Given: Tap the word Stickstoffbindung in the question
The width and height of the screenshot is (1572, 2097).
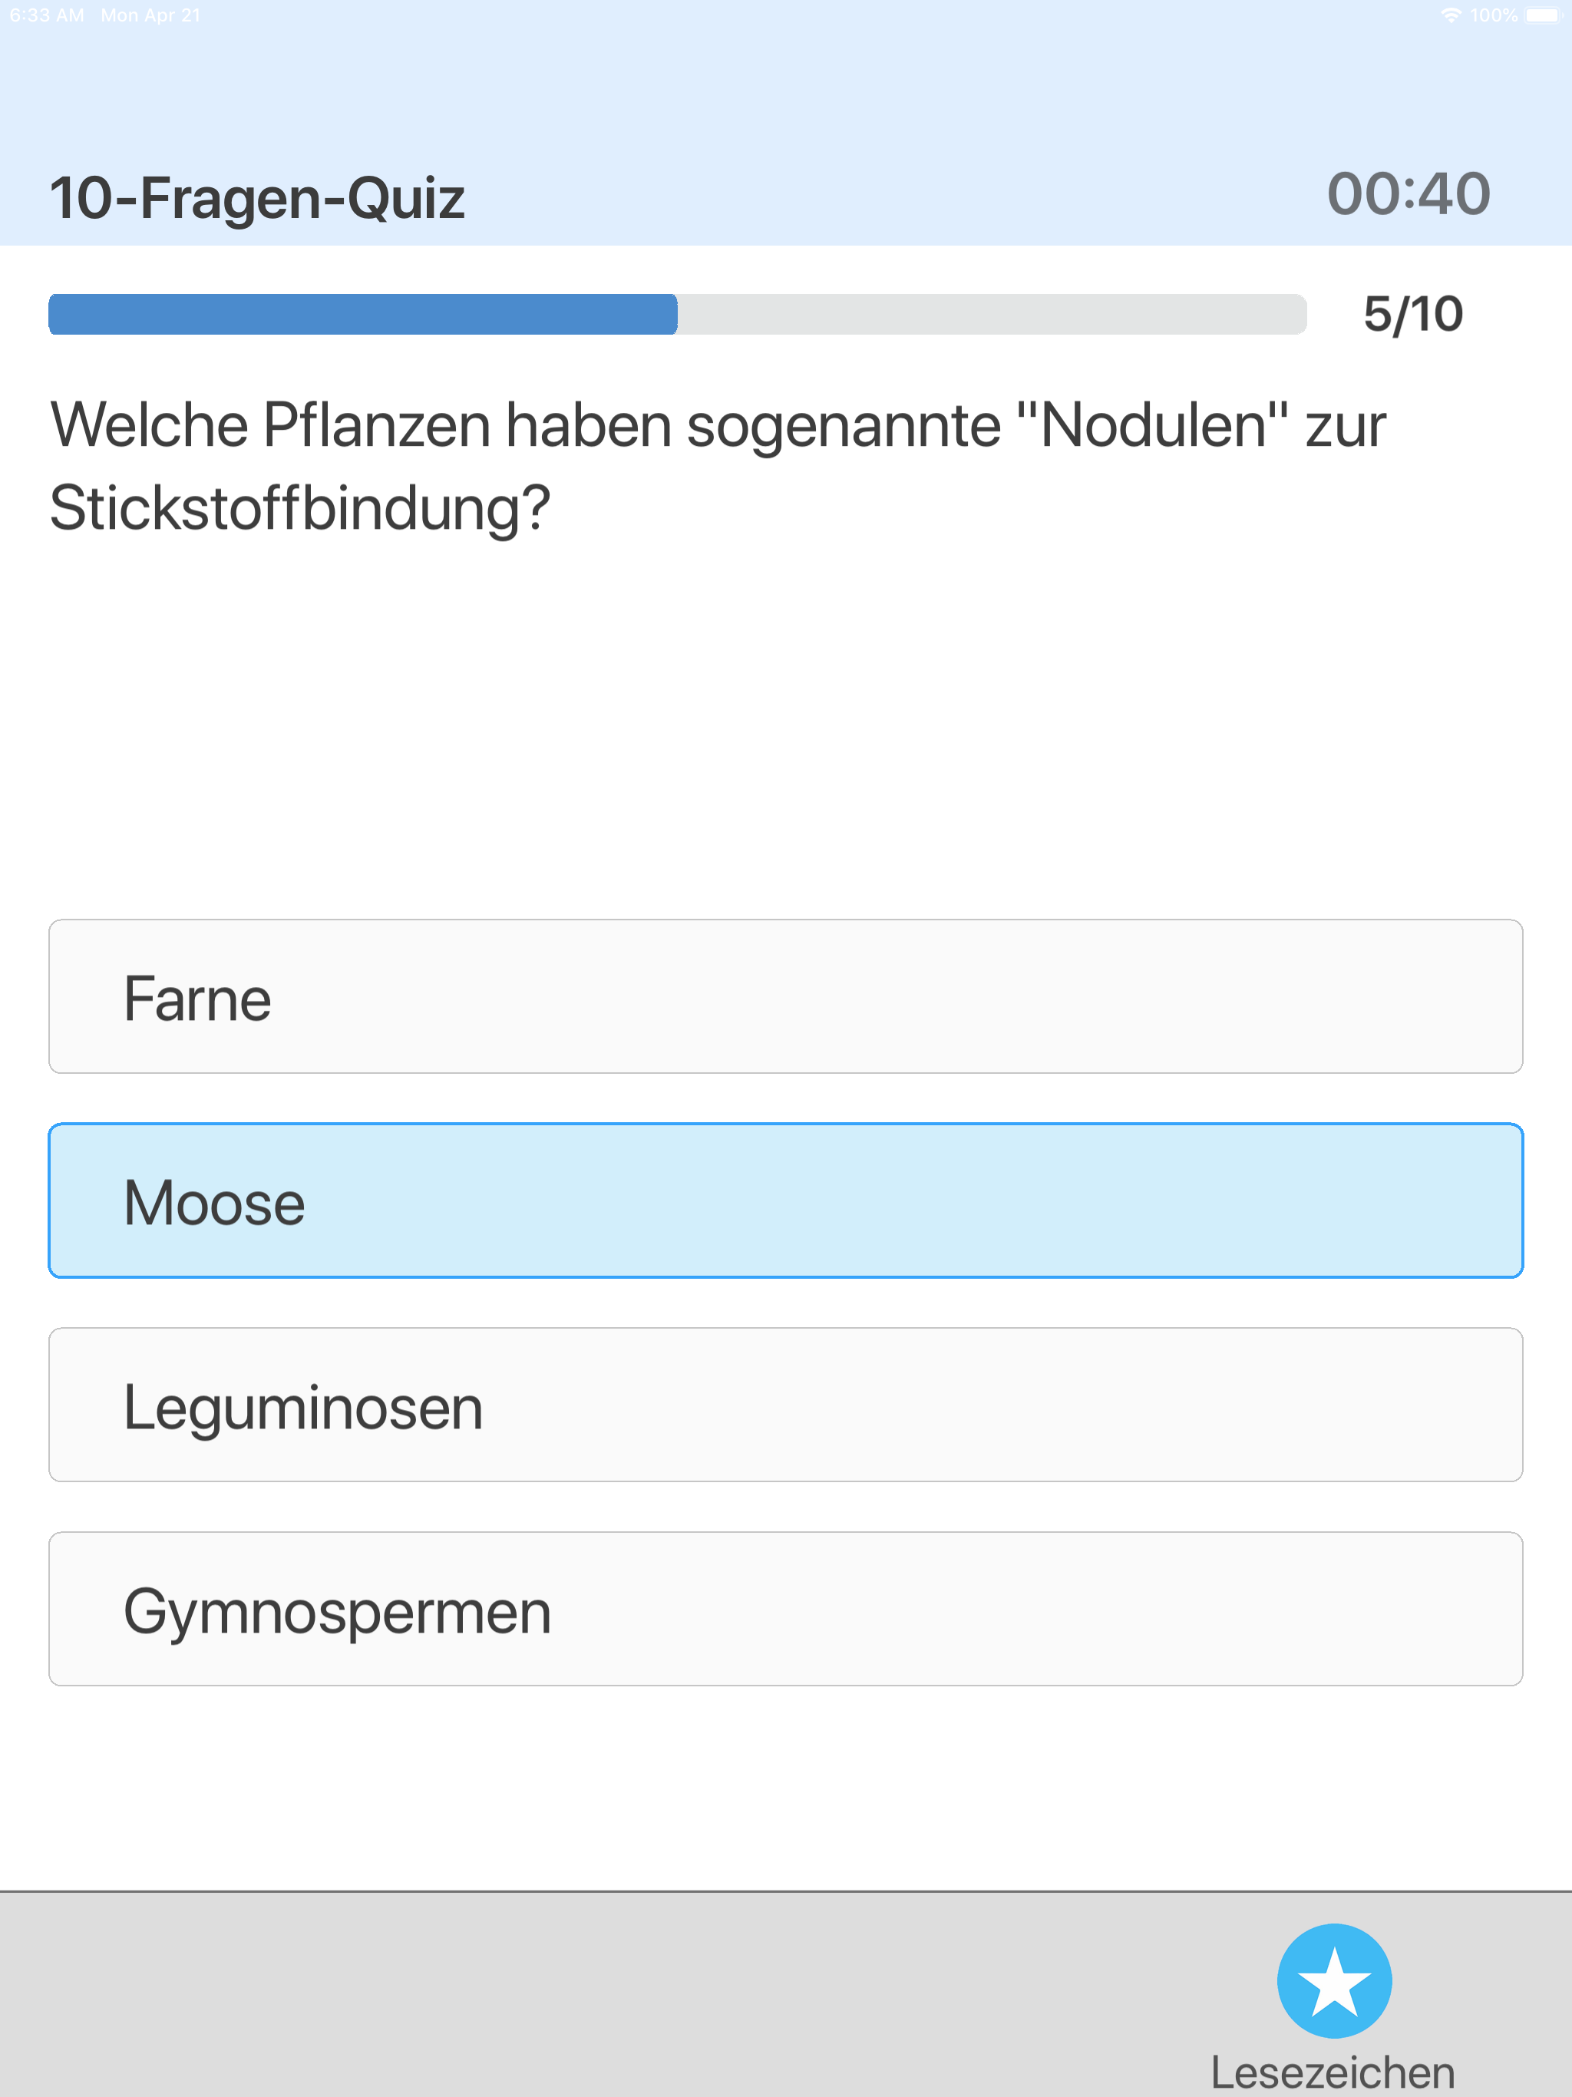Looking at the screenshot, I should click(299, 508).
